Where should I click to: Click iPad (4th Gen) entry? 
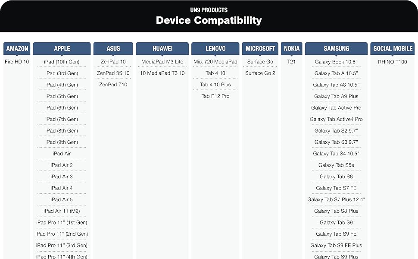coord(62,85)
